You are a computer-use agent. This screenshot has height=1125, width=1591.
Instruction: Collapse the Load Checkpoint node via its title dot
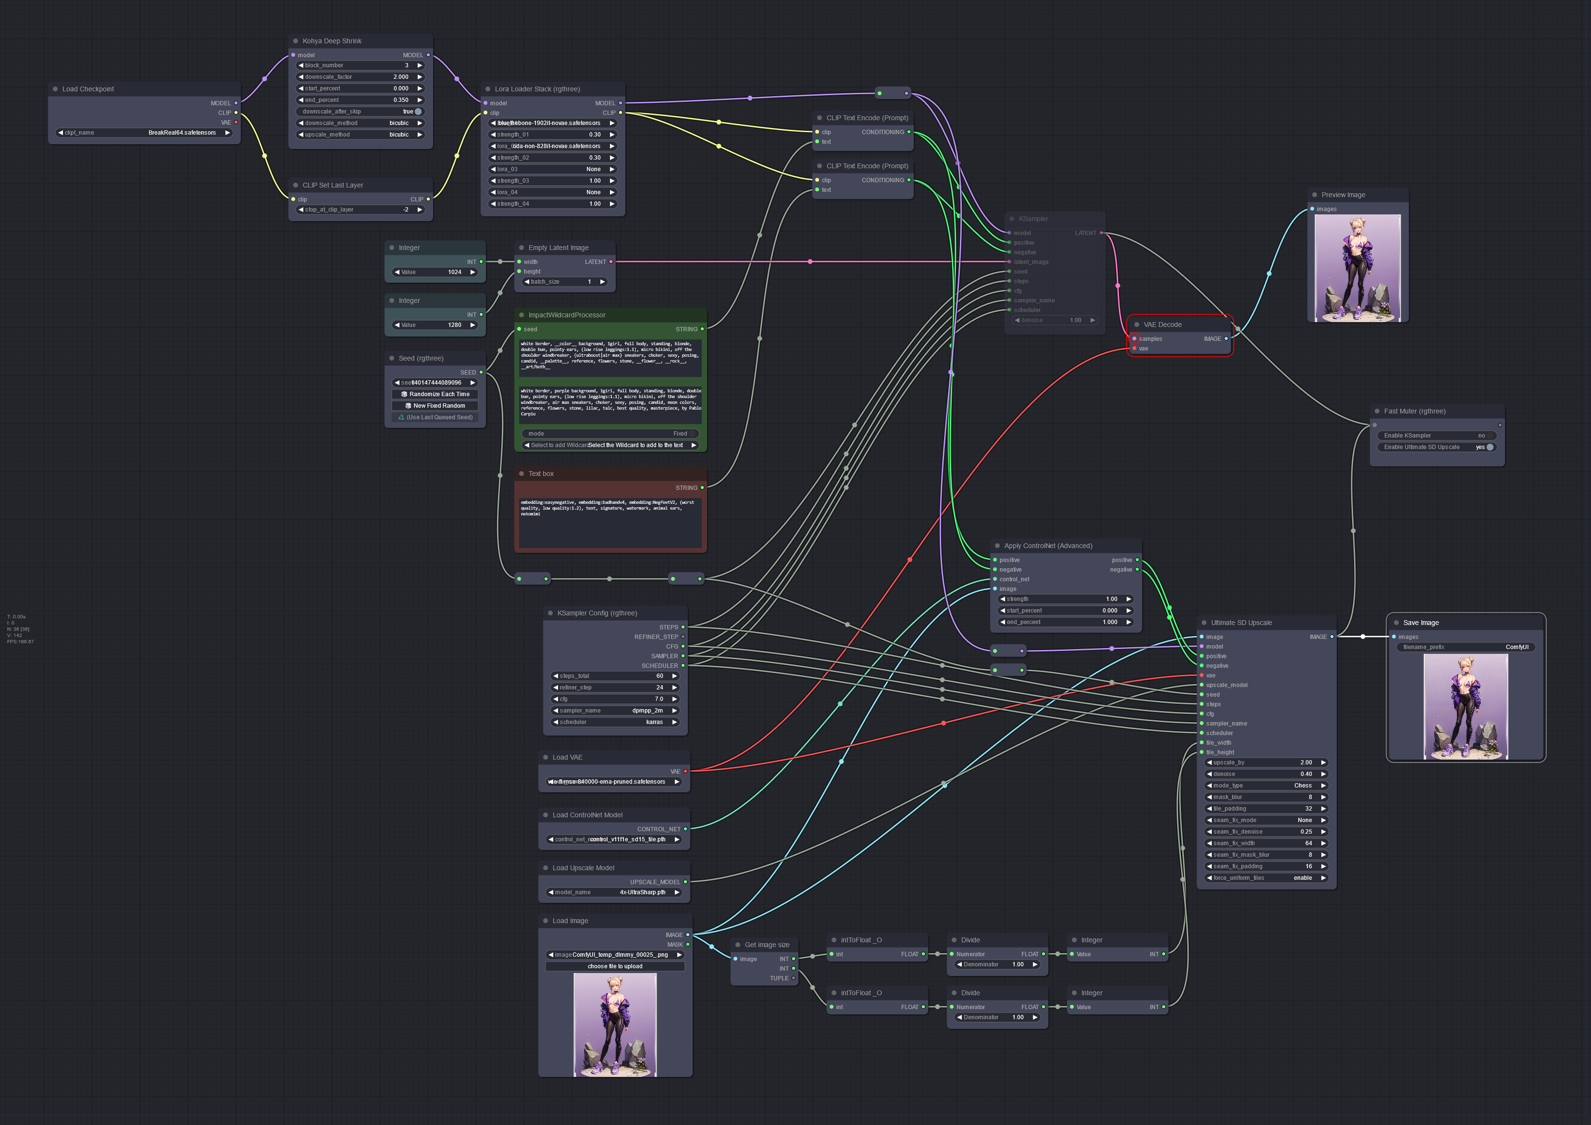click(55, 89)
